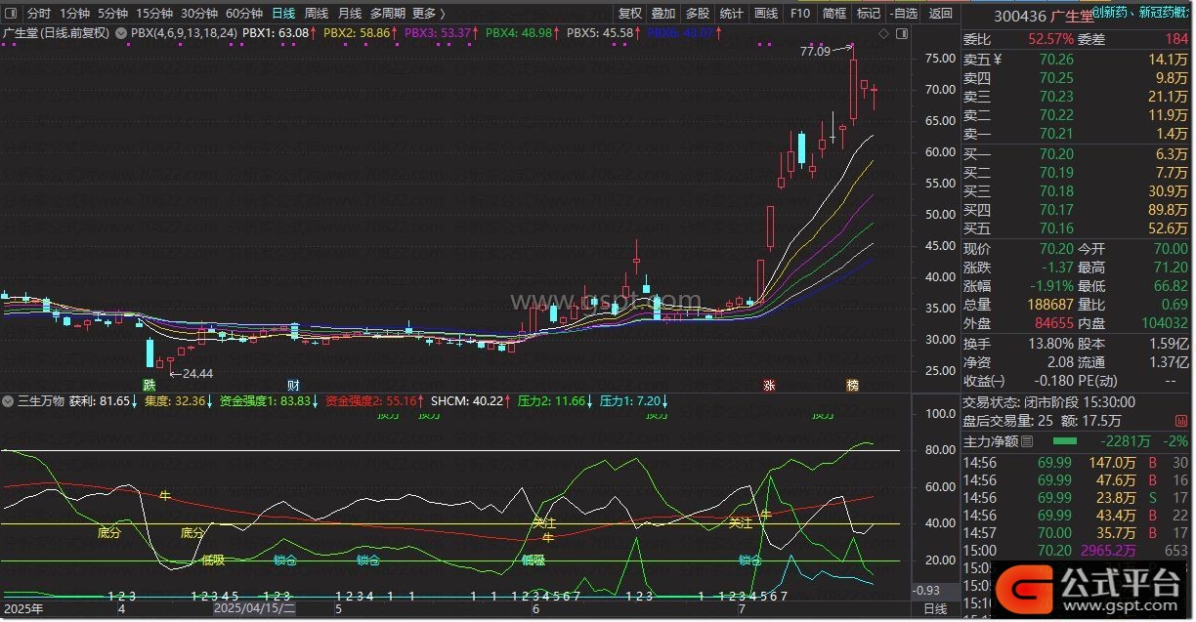Click the 日线 label at chart bottom-right
1196x622 pixels.
coord(935,609)
